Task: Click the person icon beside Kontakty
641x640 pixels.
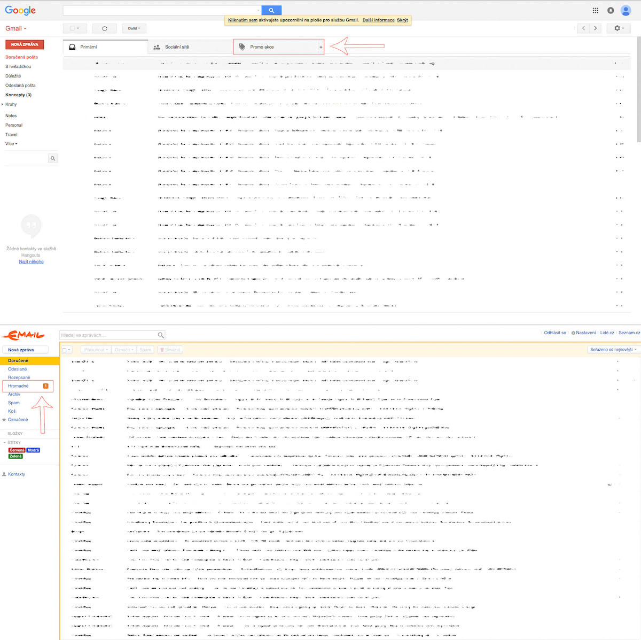Action: tap(4, 474)
